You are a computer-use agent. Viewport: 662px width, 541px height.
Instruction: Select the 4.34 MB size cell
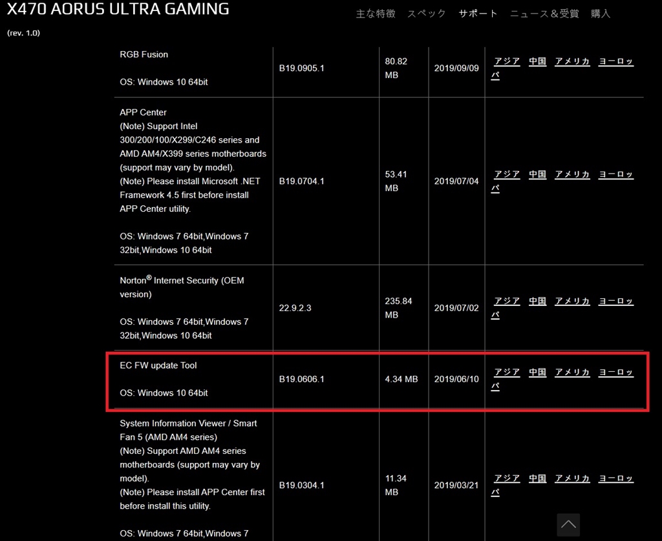(x=401, y=380)
